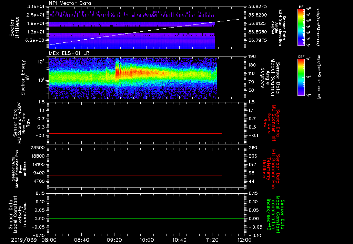This screenshot has height=244, width=353.
Task: Click the 1.9e+01 sector tick label
Action: [36, 23]
